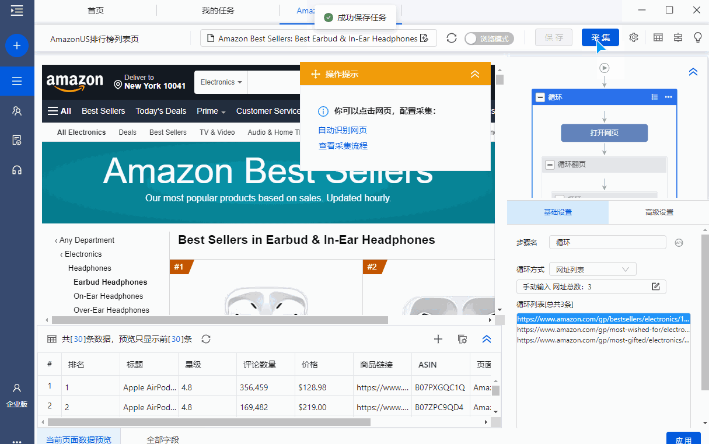The height and width of the screenshot is (444, 709).
Task: Click the 保存 button
Action: (554, 37)
